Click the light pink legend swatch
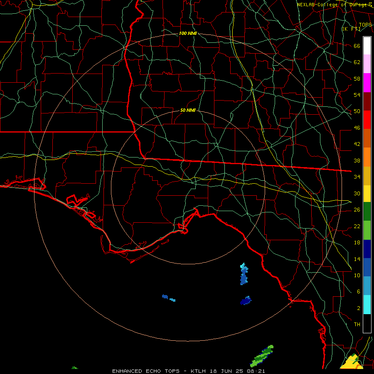374x374 pixels. click(x=367, y=64)
